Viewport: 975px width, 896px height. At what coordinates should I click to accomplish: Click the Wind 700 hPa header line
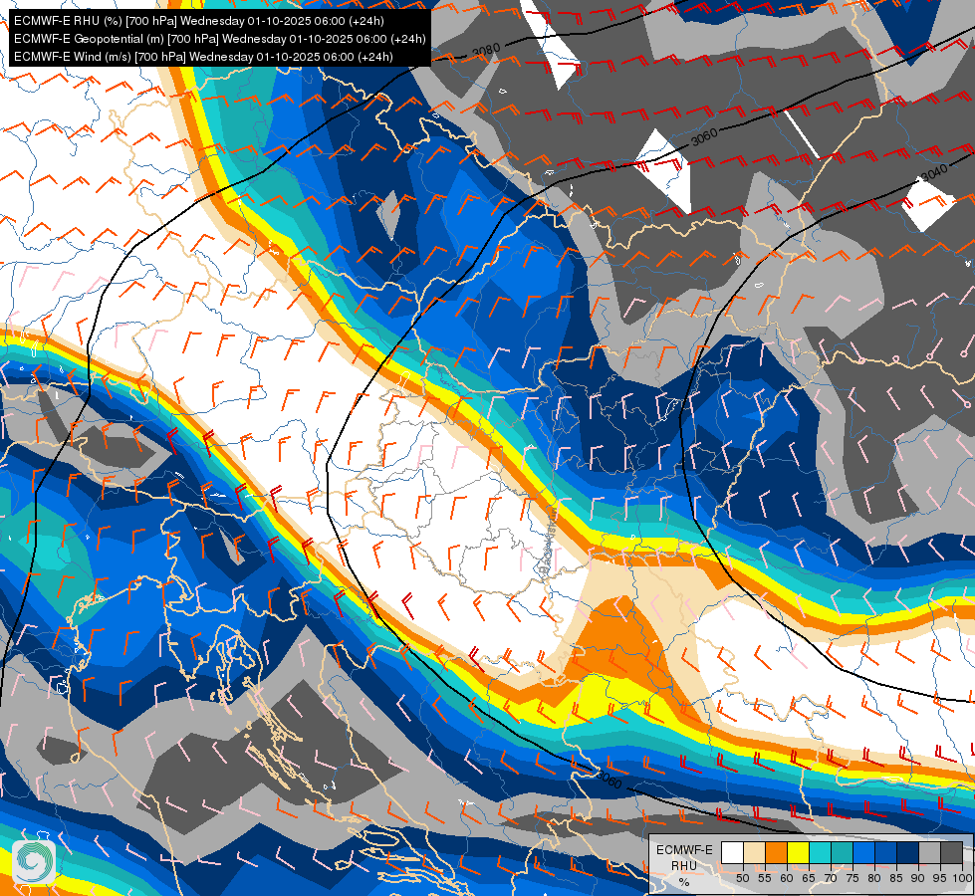tap(203, 57)
